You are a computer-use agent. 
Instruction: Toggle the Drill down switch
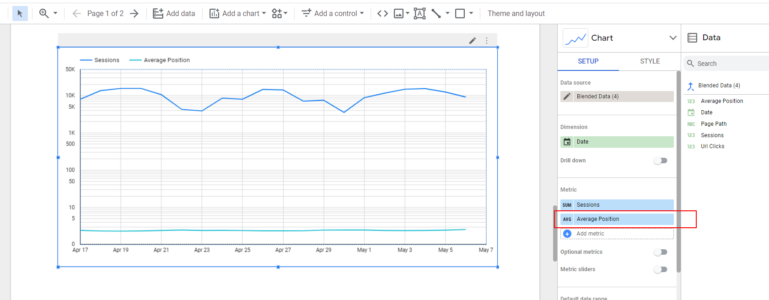click(661, 161)
